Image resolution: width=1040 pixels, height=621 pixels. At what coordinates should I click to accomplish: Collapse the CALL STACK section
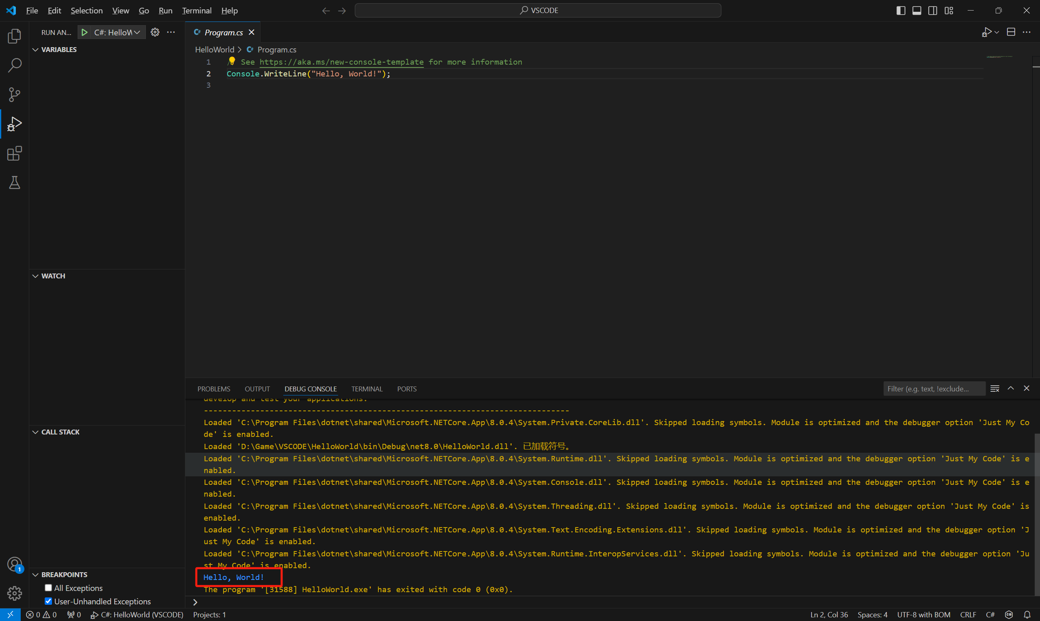tap(56, 432)
